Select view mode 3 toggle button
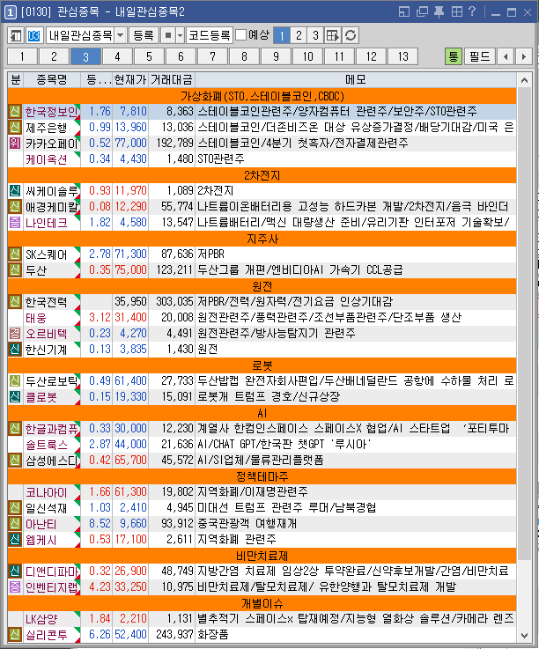 315,35
